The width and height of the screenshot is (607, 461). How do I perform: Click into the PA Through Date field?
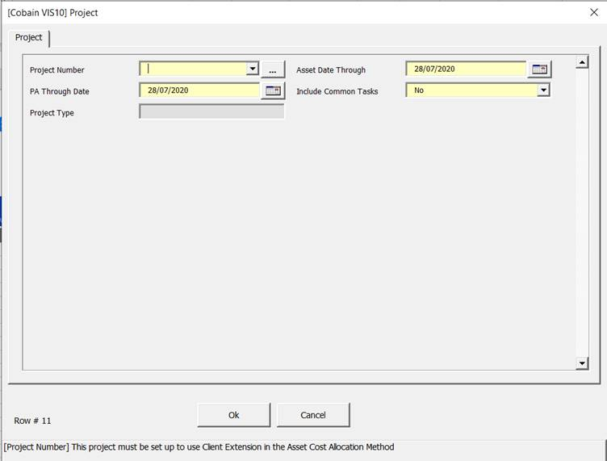pos(199,90)
